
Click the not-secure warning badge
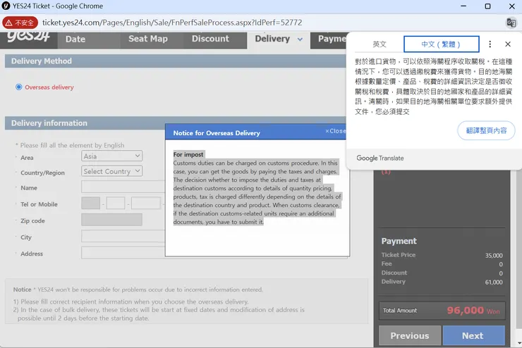pos(20,23)
